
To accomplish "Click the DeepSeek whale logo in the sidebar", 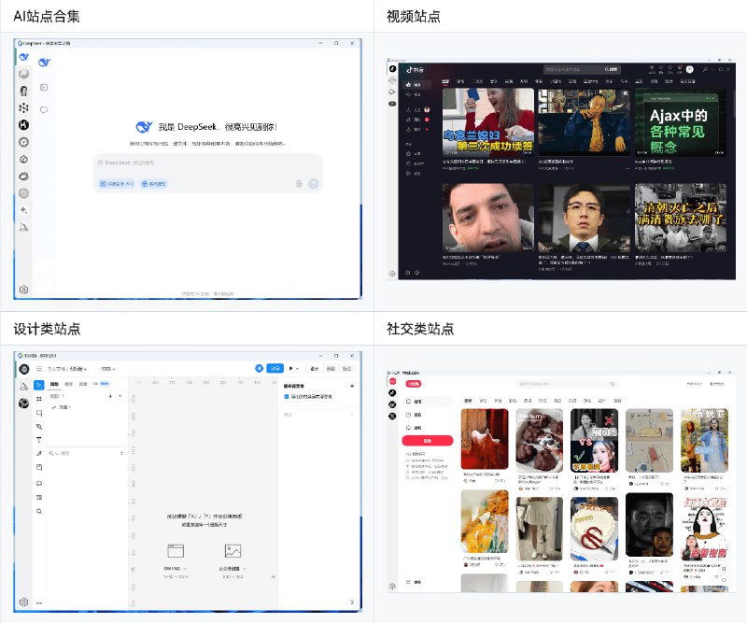I will pyautogui.click(x=23, y=56).
